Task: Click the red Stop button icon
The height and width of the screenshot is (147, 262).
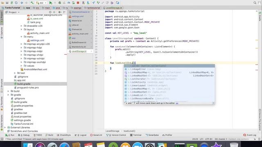Action: pyautogui.click(x=78, y=3)
